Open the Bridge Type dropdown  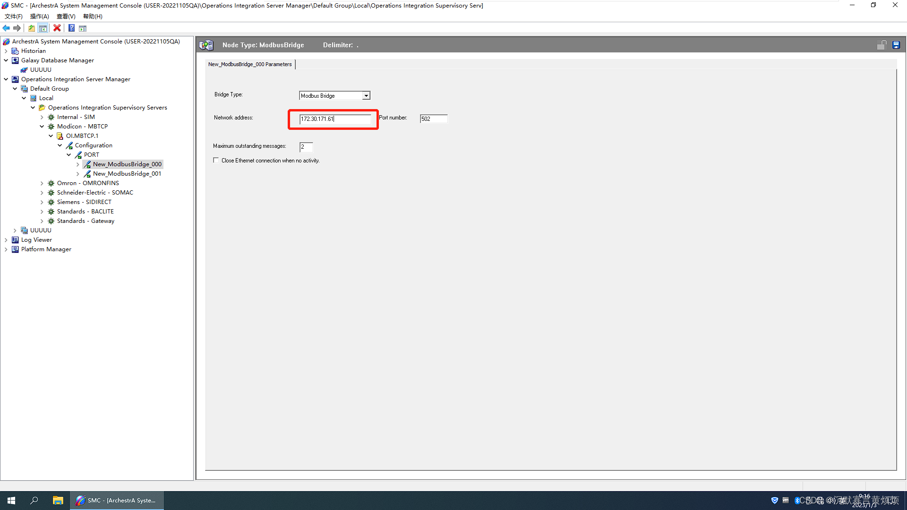pos(366,96)
